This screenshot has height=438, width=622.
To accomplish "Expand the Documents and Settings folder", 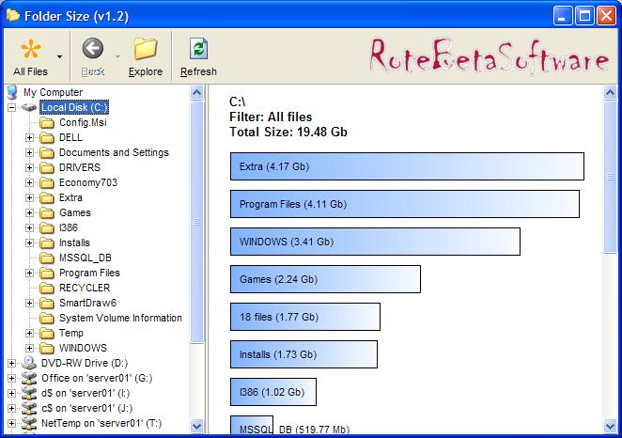I will [29, 152].
